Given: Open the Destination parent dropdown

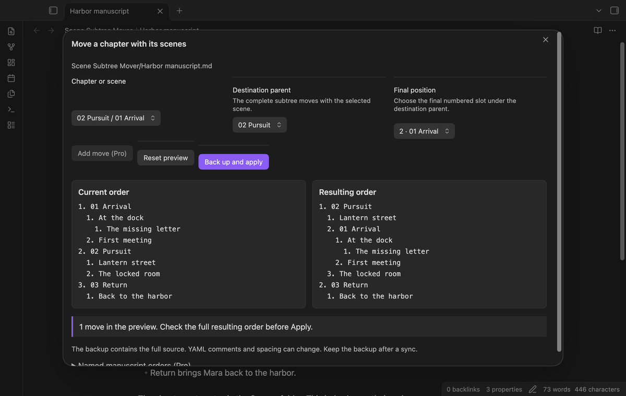Looking at the screenshot, I should click(259, 125).
